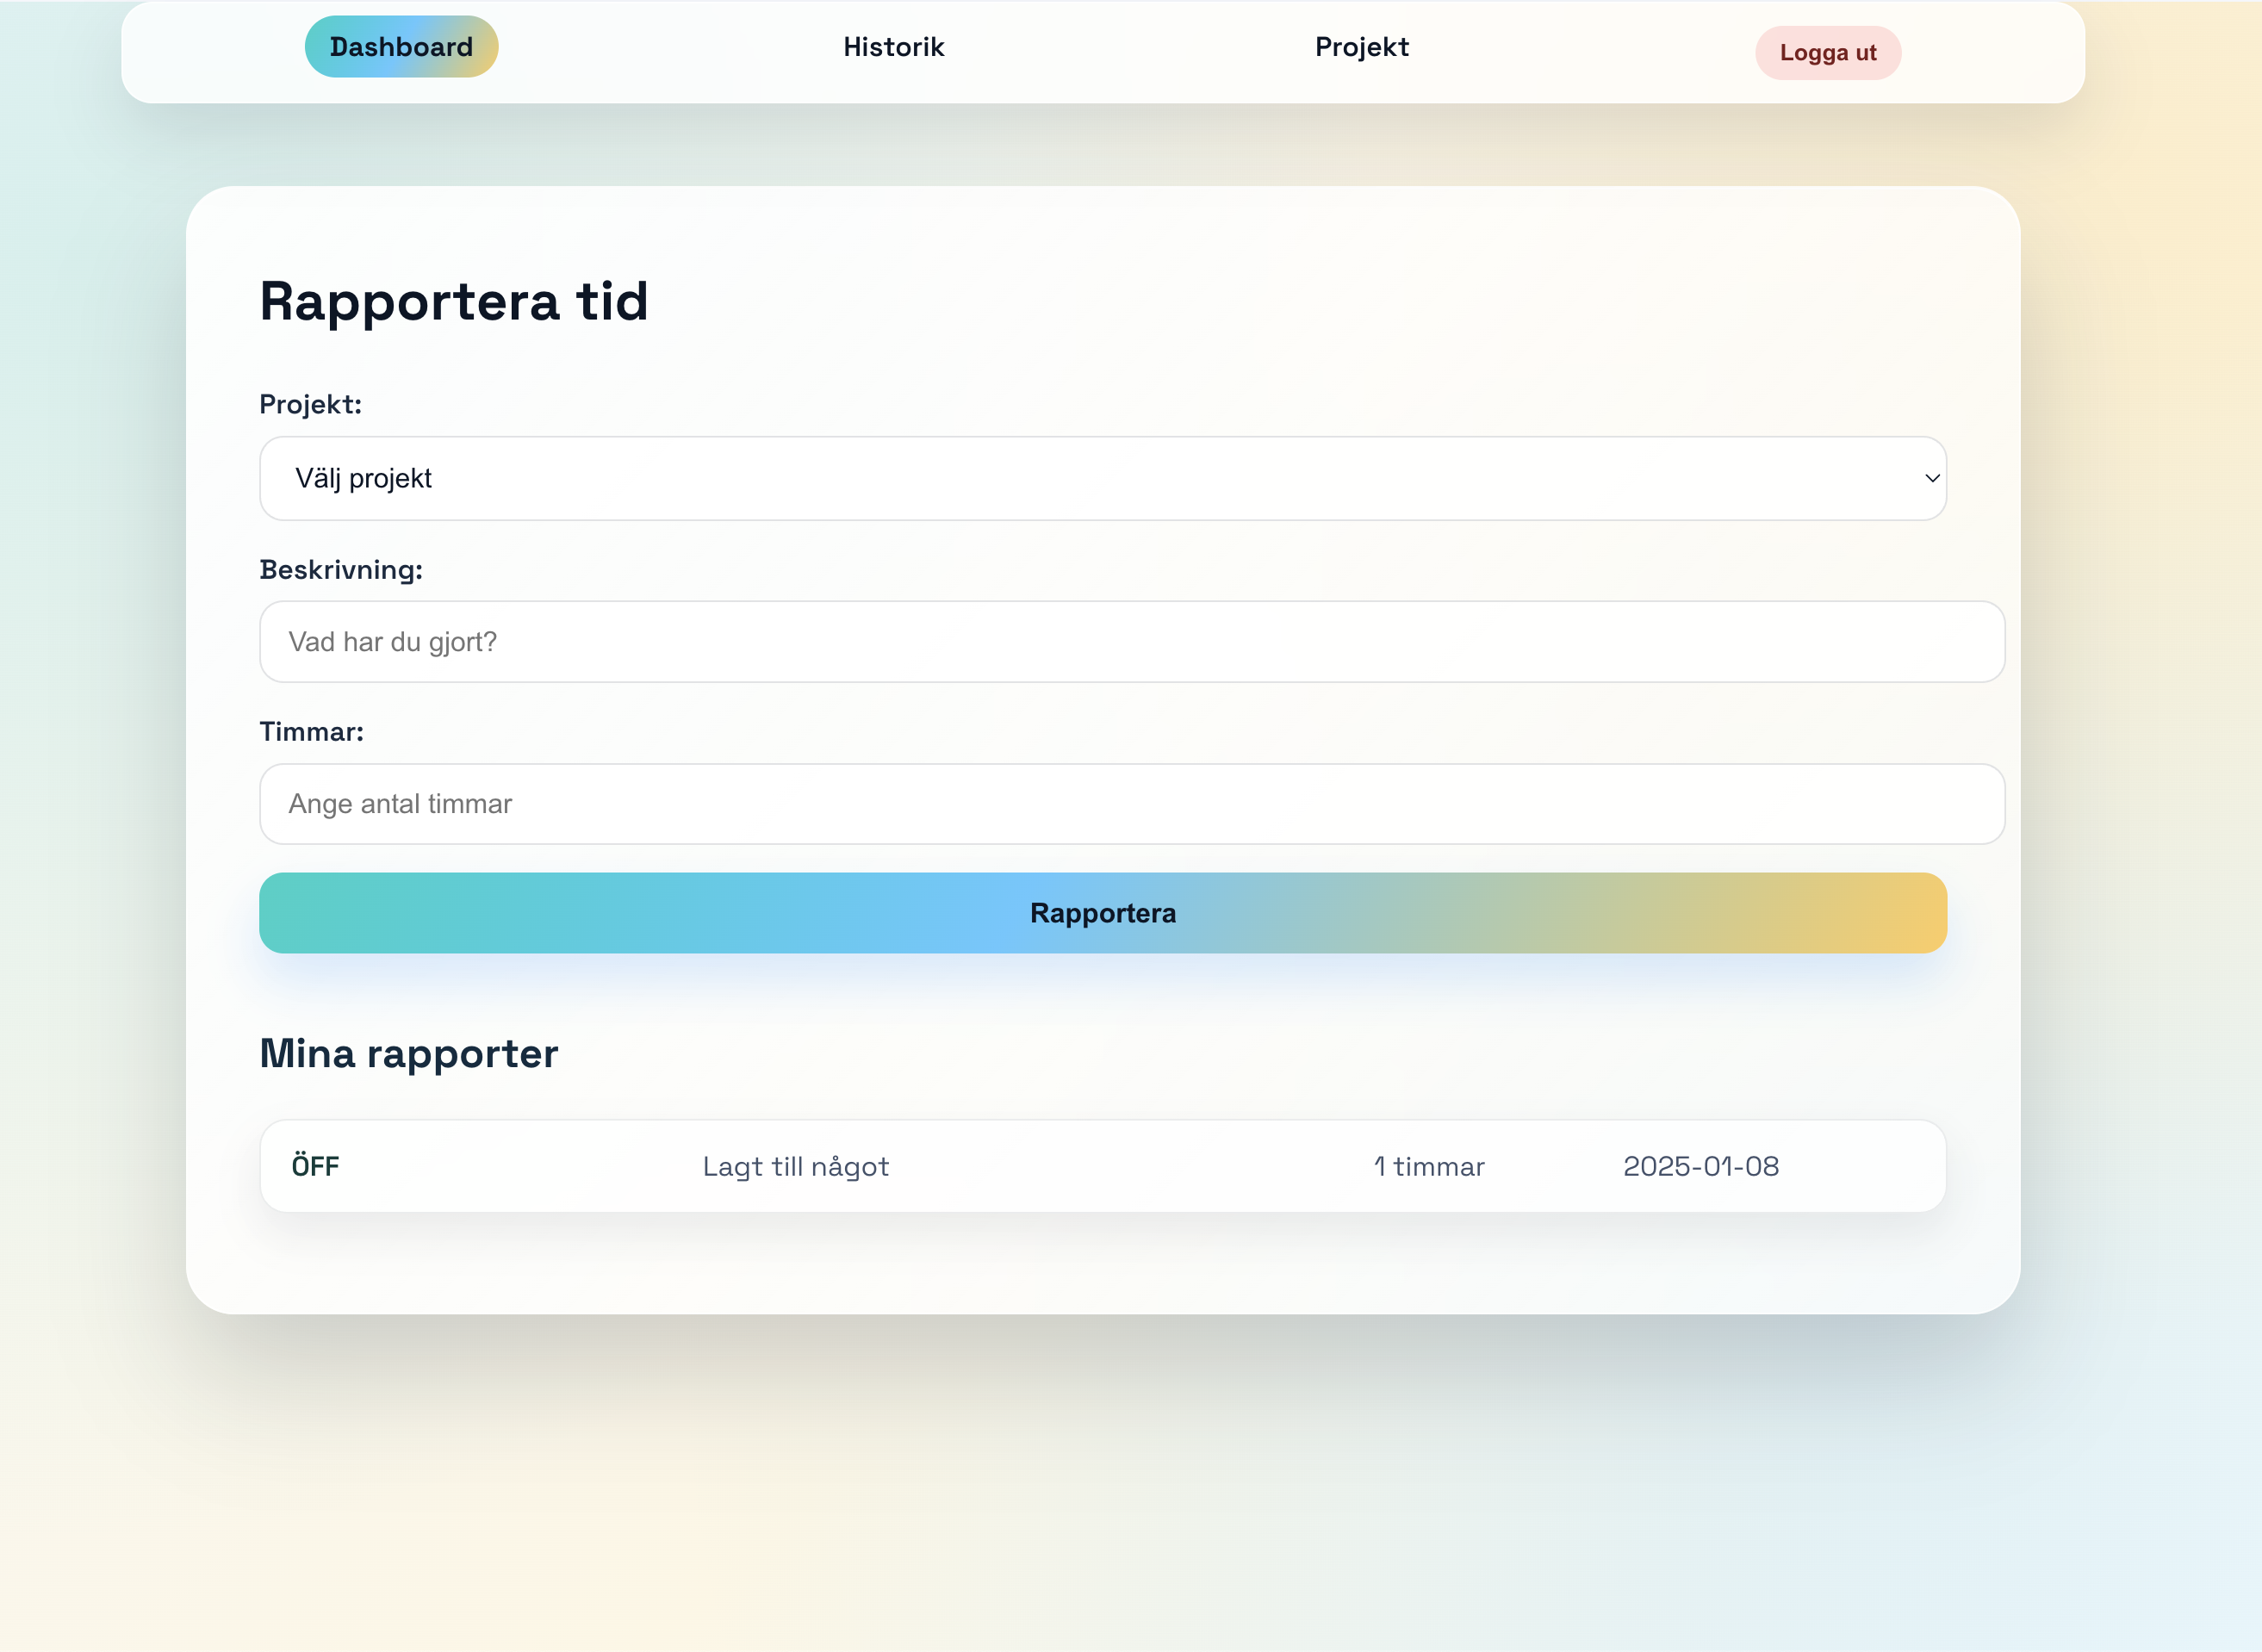Image resolution: width=2262 pixels, height=1652 pixels.
Task: Click the project dropdown chevron arrow
Action: [x=1932, y=478]
